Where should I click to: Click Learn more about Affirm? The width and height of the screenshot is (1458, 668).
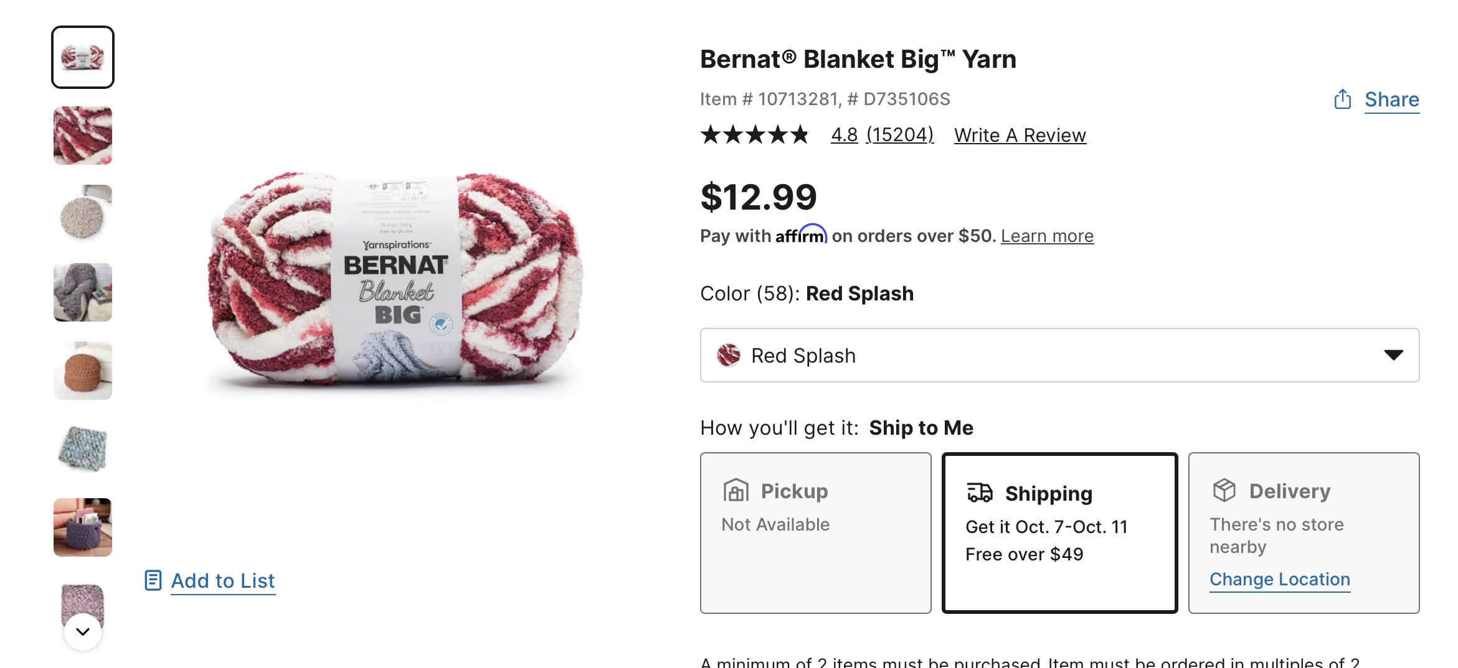[x=1047, y=236]
